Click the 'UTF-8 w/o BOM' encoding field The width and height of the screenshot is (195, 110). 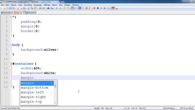186,108
